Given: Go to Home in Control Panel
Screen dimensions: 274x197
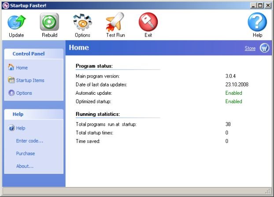Looking at the screenshot, I should coord(22,67).
